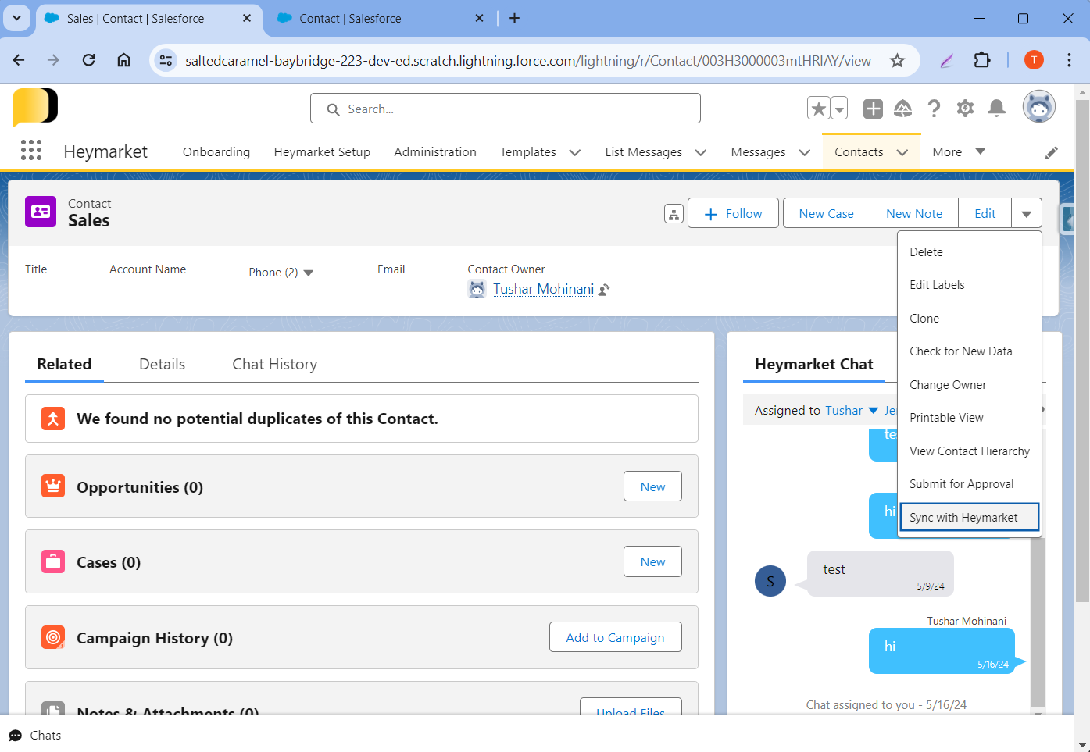Screen dimensions: 1090x752
Task: Click the Campaign History target icon
Action: [x=53, y=637]
